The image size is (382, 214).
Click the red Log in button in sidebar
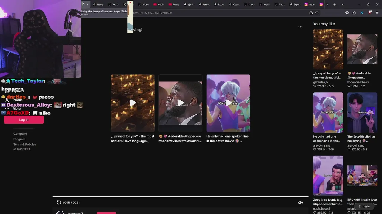(x=24, y=120)
